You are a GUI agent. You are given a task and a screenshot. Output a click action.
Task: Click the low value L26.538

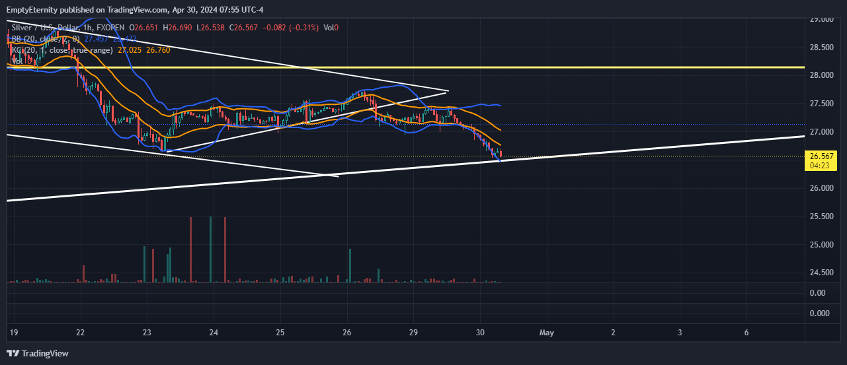click(212, 28)
